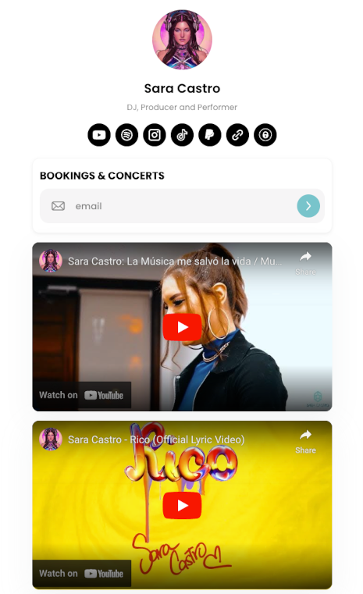Open the Rico Official Lyric Video title

[156, 439]
